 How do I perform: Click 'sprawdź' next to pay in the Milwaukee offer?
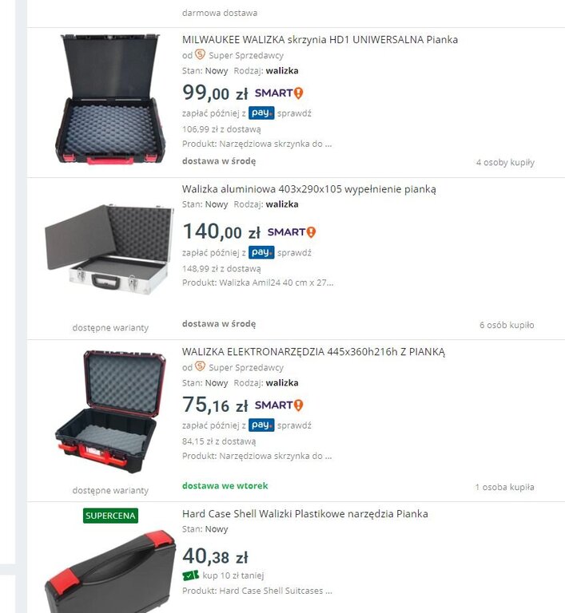[294, 113]
